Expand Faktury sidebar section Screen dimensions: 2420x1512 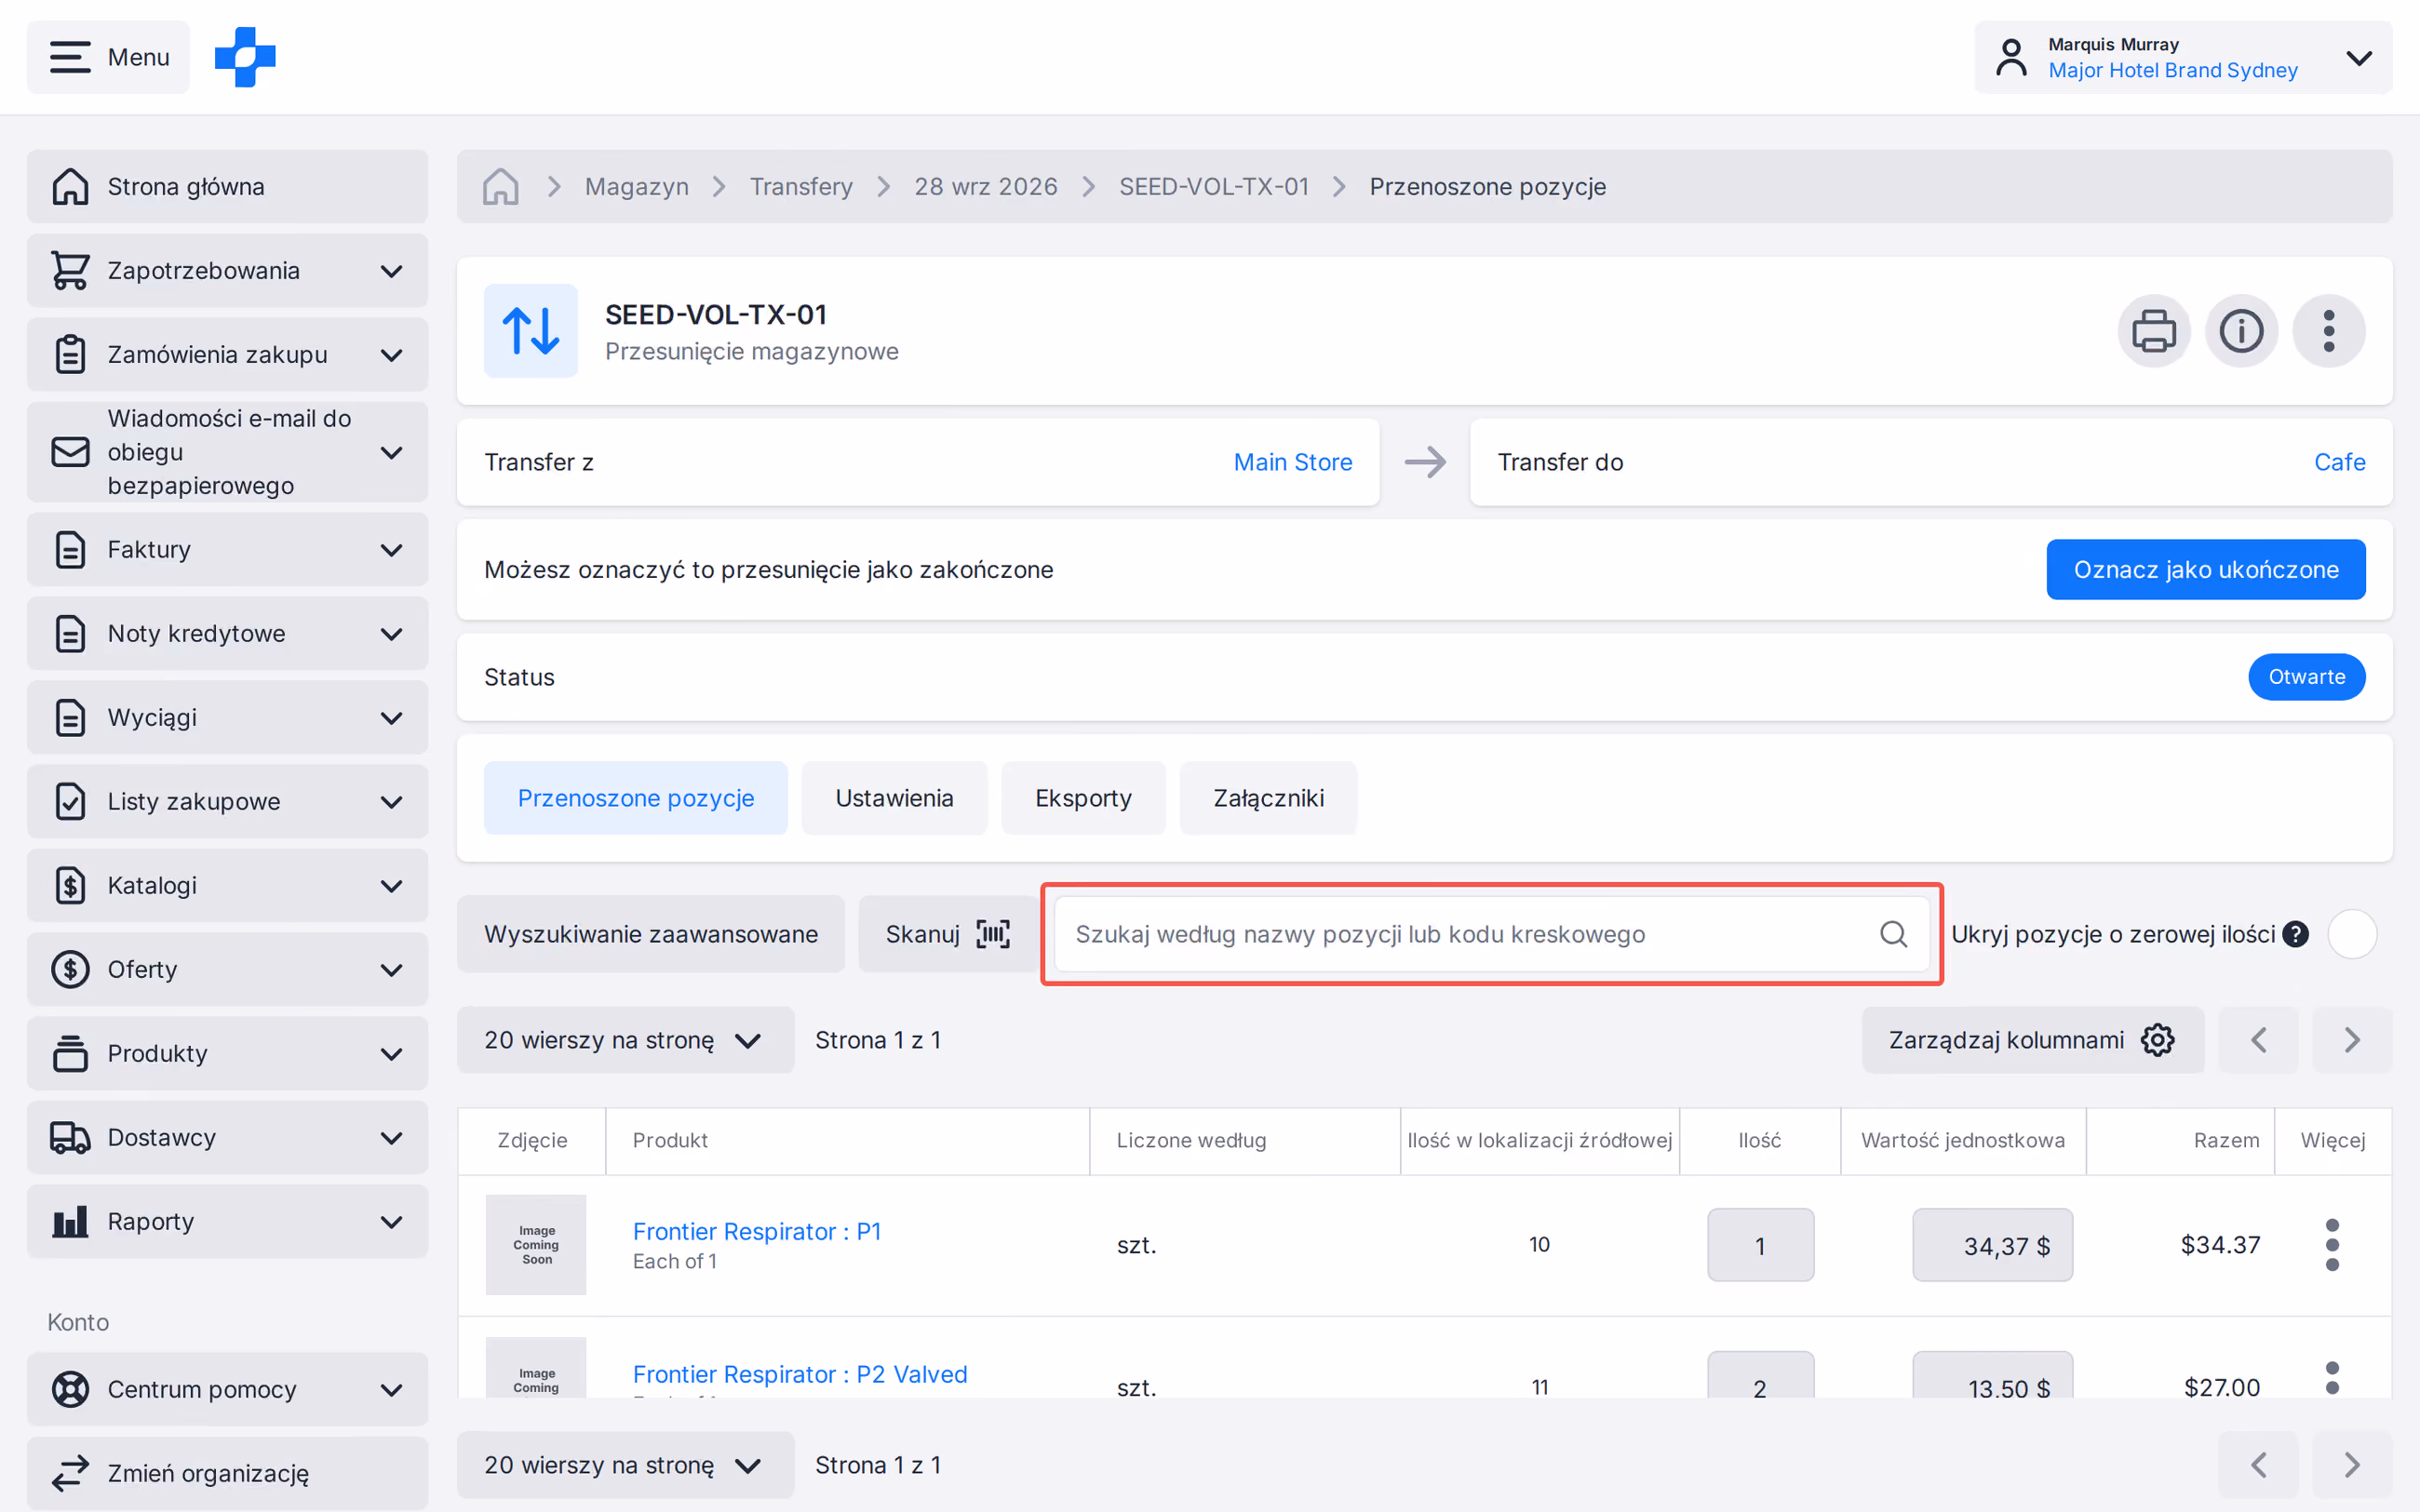(x=227, y=550)
